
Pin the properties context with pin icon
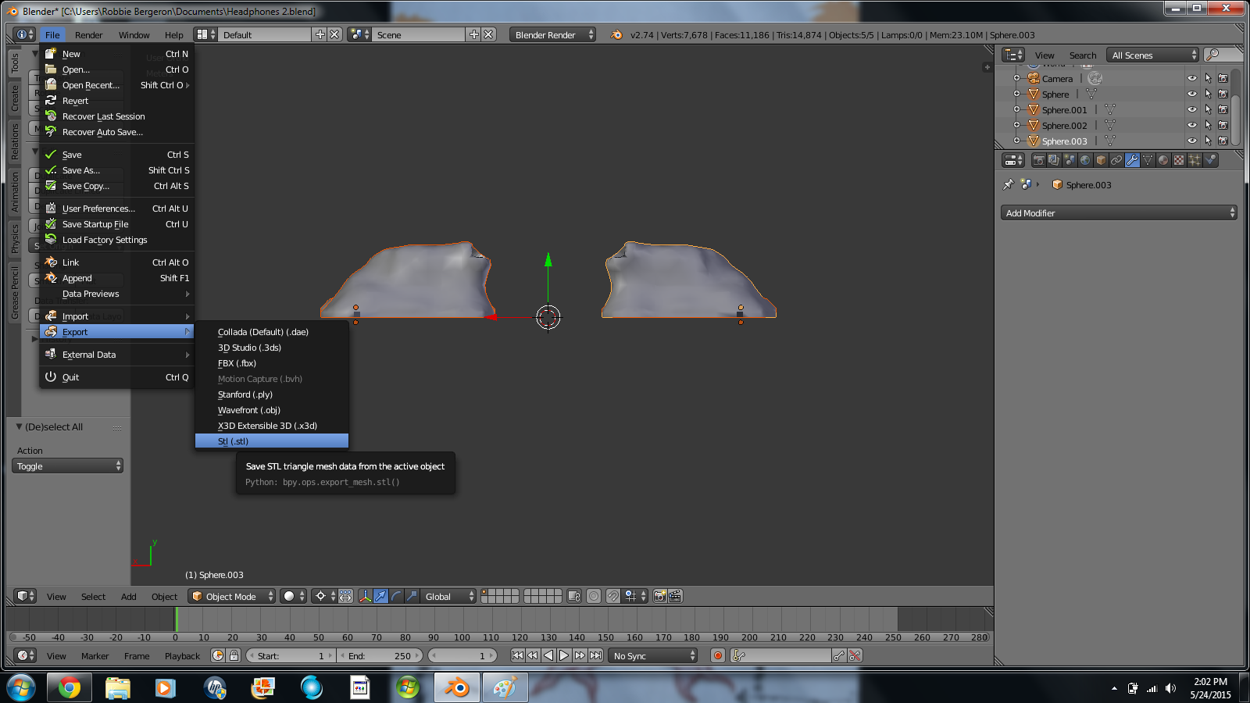1008,185
